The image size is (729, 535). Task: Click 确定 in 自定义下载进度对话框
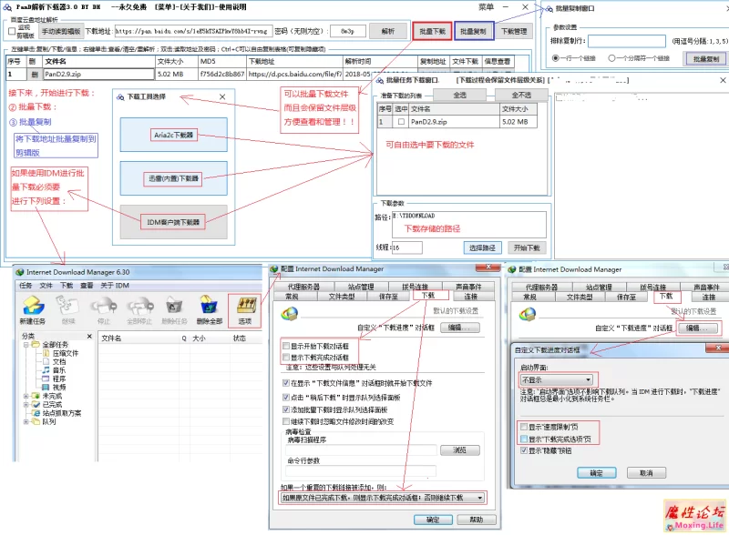click(x=597, y=473)
